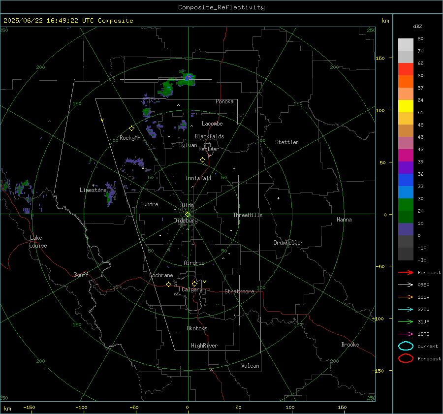The height and width of the screenshot is (414, 443).
Task: Click the 51 dBZ yellow color swatch
Action: coord(406,106)
